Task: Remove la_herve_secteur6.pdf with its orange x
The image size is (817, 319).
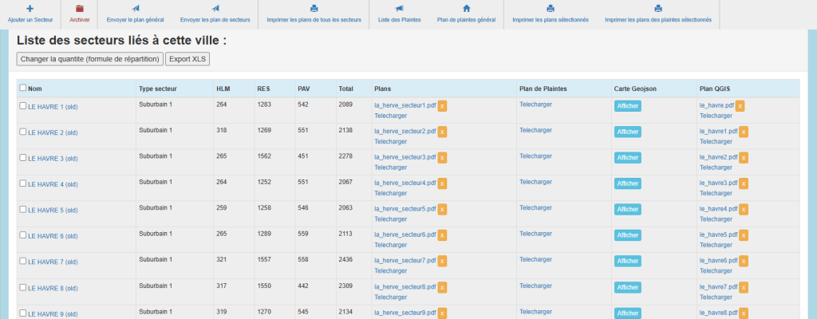Action: 442,235
